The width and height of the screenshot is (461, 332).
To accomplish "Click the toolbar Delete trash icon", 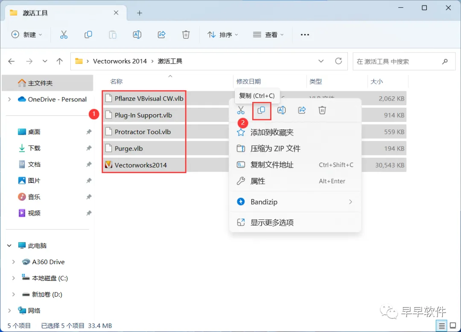I will click(x=186, y=35).
